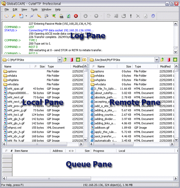Click the blue globe icon in toolbar
This screenshot has width=180, height=188.
153,16
